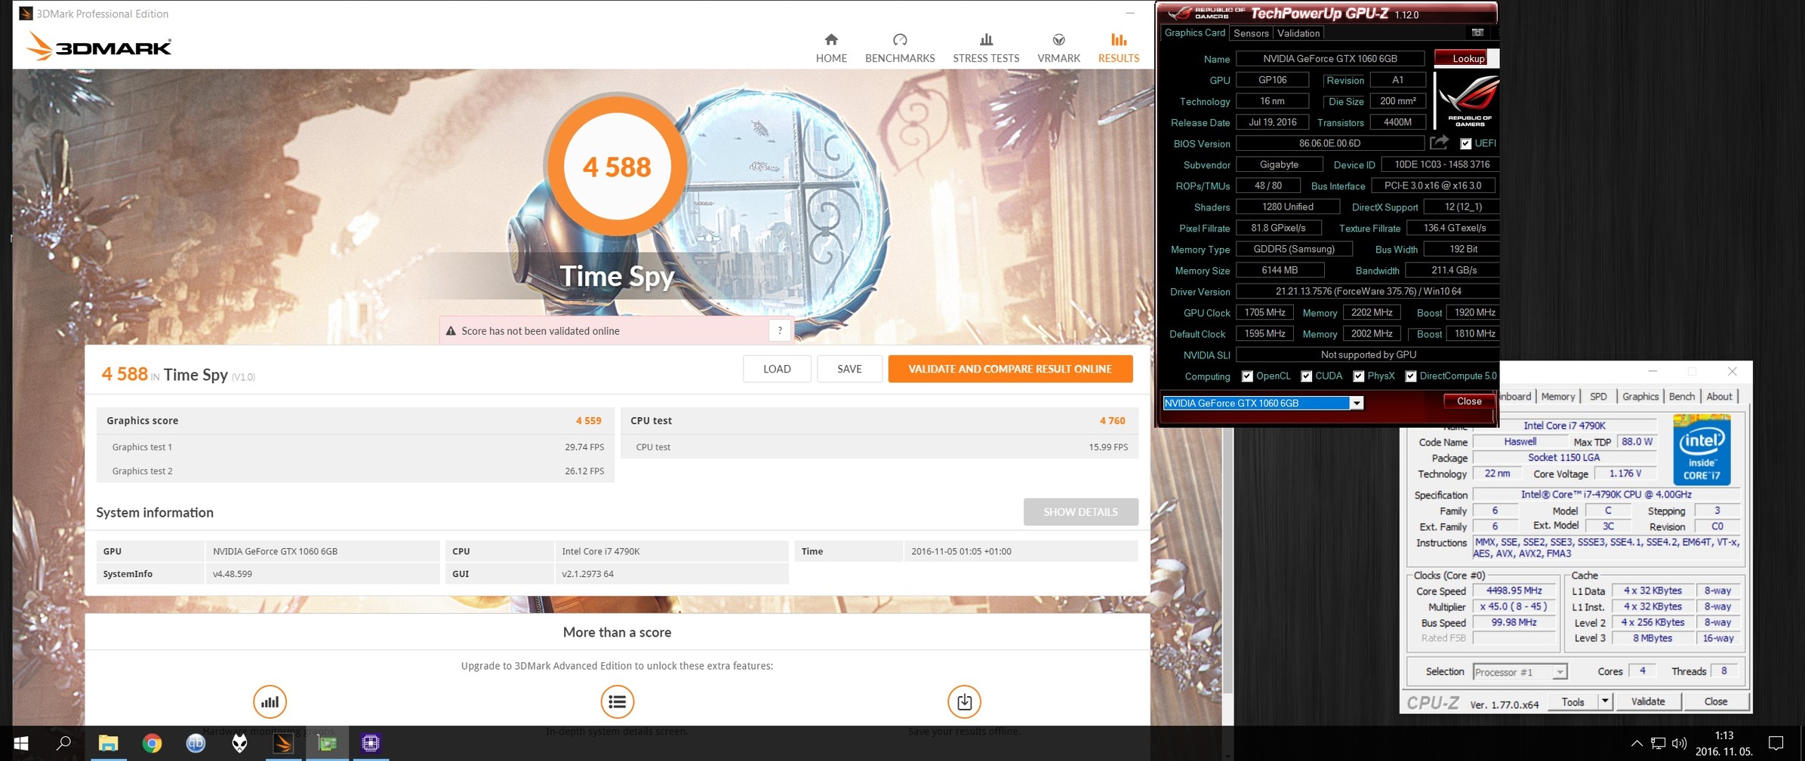Expand the Tools dropdown arrow in CPU-Z
This screenshot has height=761, width=1805.
coord(1605,701)
